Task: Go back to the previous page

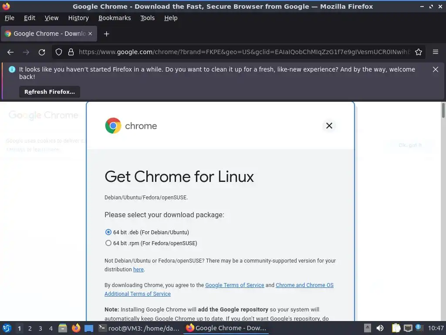Action: pyautogui.click(x=10, y=52)
